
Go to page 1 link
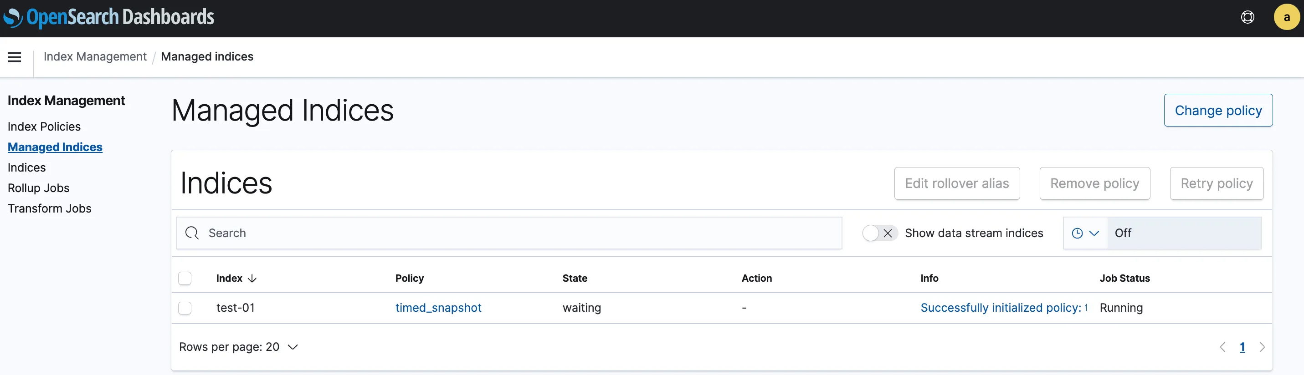point(1242,347)
